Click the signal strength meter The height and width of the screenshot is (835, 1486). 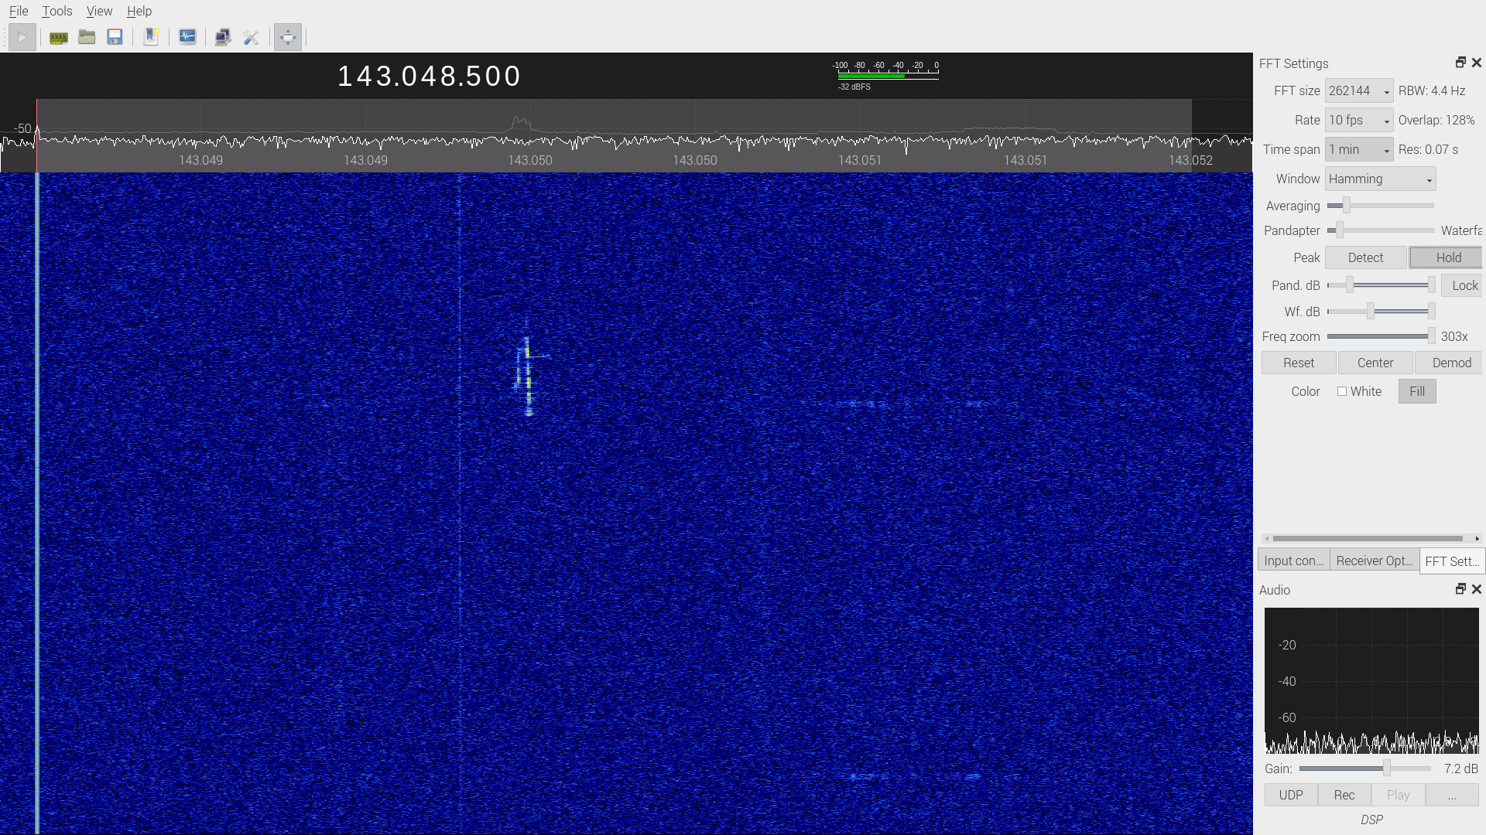pos(887,75)
